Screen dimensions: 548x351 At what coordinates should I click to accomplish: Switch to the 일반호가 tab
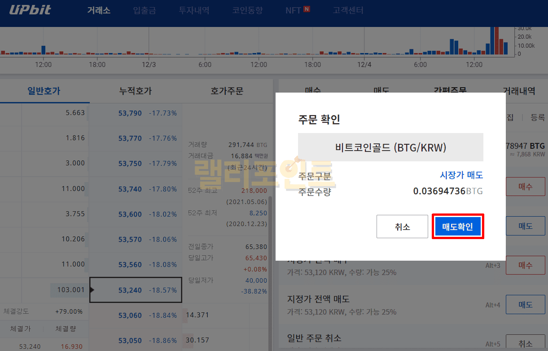44,91
